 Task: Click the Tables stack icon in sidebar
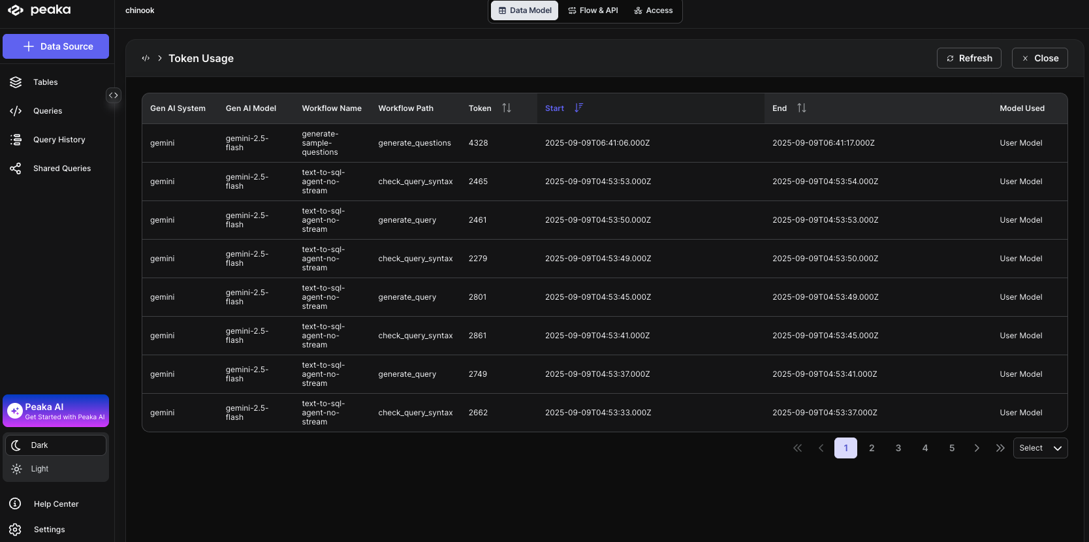16,82
